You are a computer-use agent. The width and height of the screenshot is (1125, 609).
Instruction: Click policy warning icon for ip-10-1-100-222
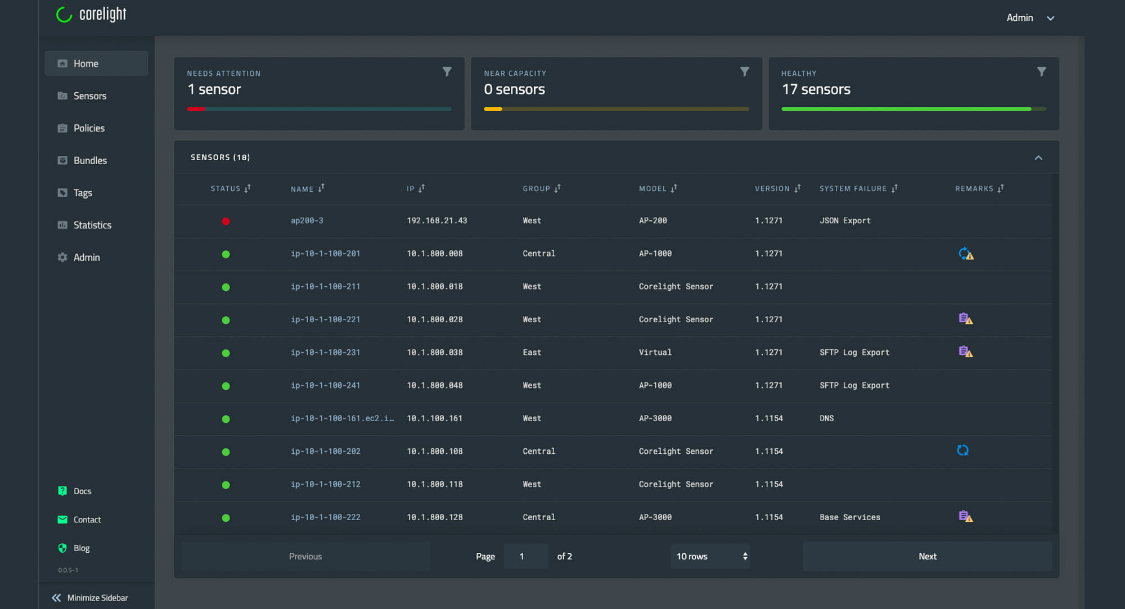point(965,516)
